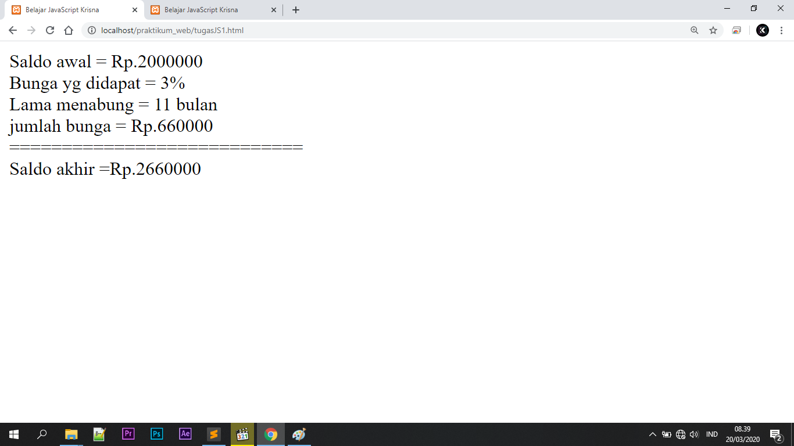
Task: Toggle the speaker volume in the system tray
Action: [695, 434]
